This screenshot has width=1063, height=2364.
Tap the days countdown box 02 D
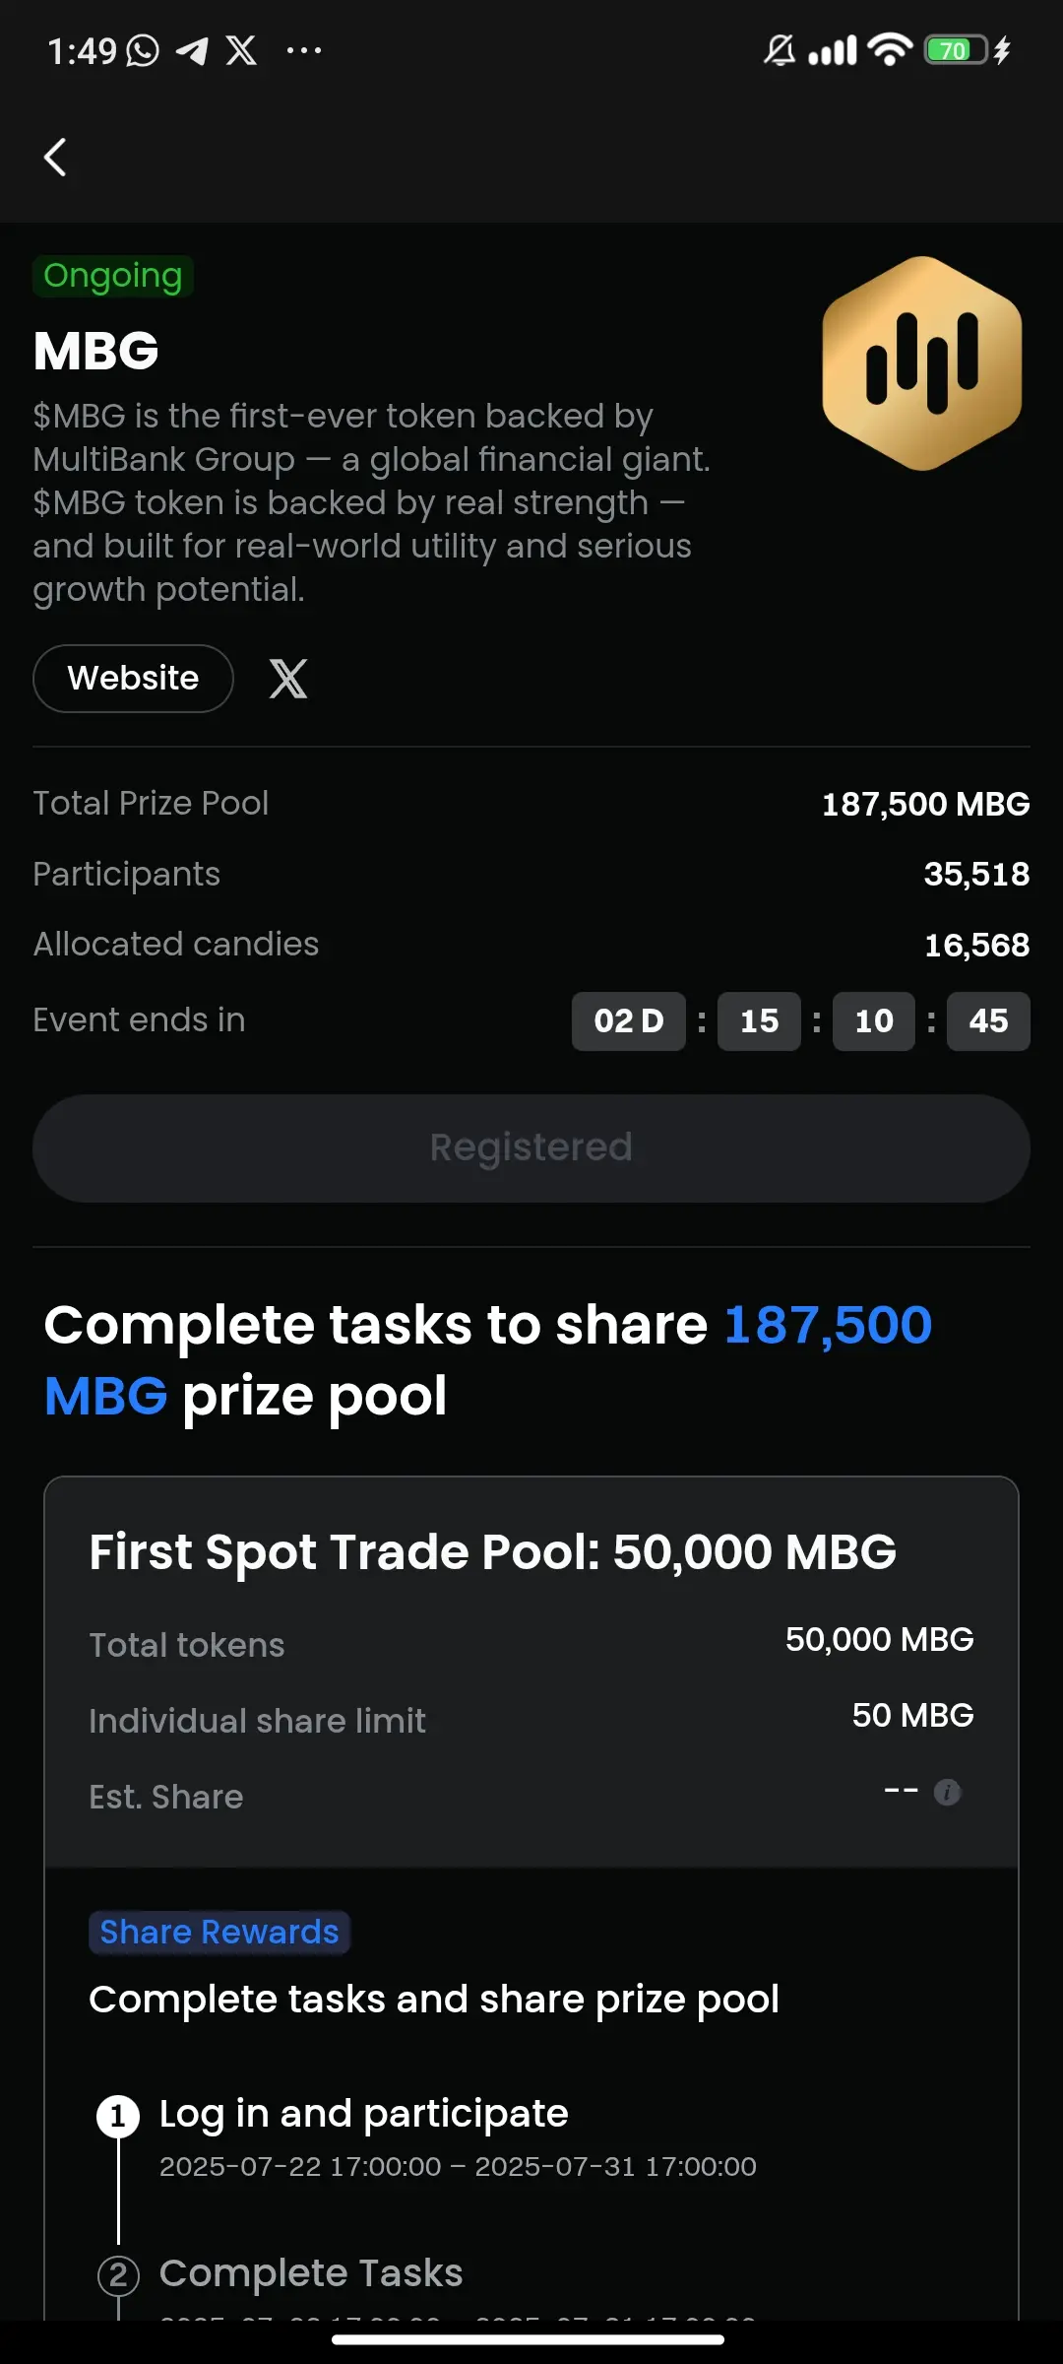[x=629, y=1021]
